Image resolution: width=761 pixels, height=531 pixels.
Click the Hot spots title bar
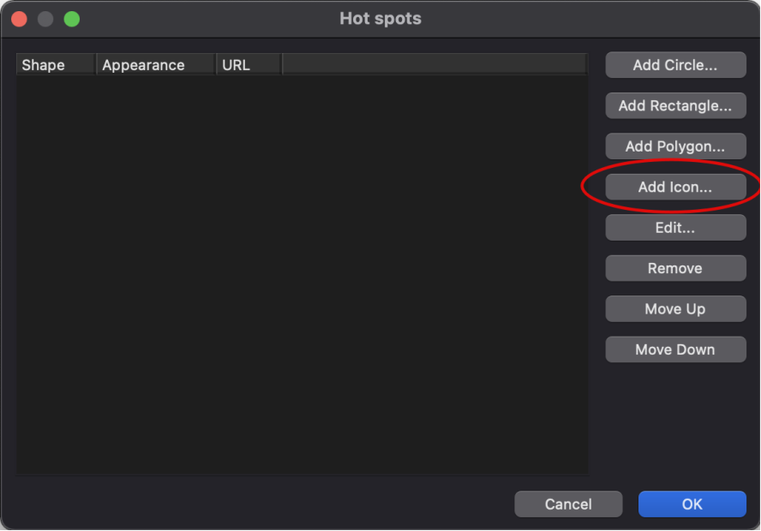(x=380, y=19)
